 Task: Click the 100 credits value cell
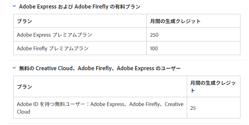tap(193, 48)
